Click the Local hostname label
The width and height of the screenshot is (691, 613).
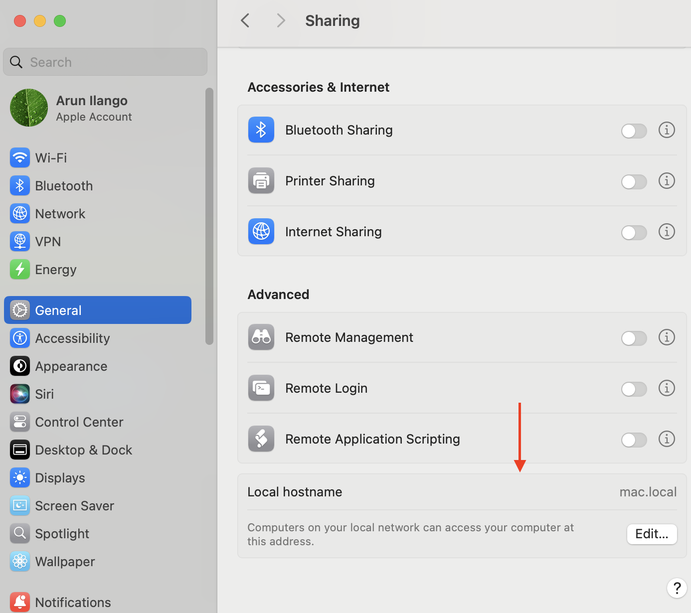[295, 492]
